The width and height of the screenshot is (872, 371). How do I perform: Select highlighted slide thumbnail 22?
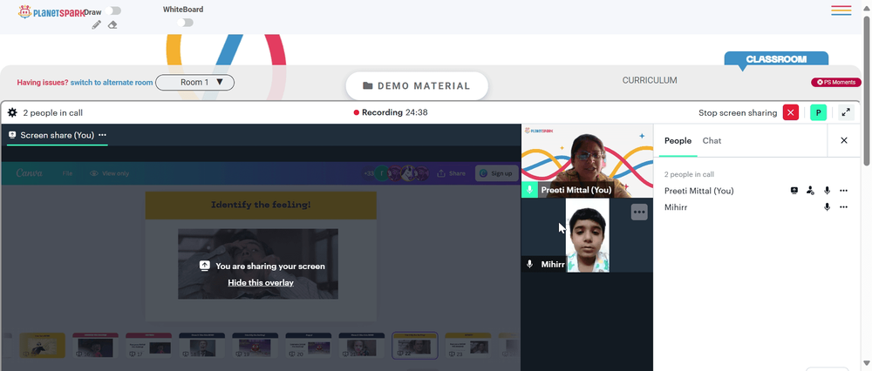tap(415, 346)
